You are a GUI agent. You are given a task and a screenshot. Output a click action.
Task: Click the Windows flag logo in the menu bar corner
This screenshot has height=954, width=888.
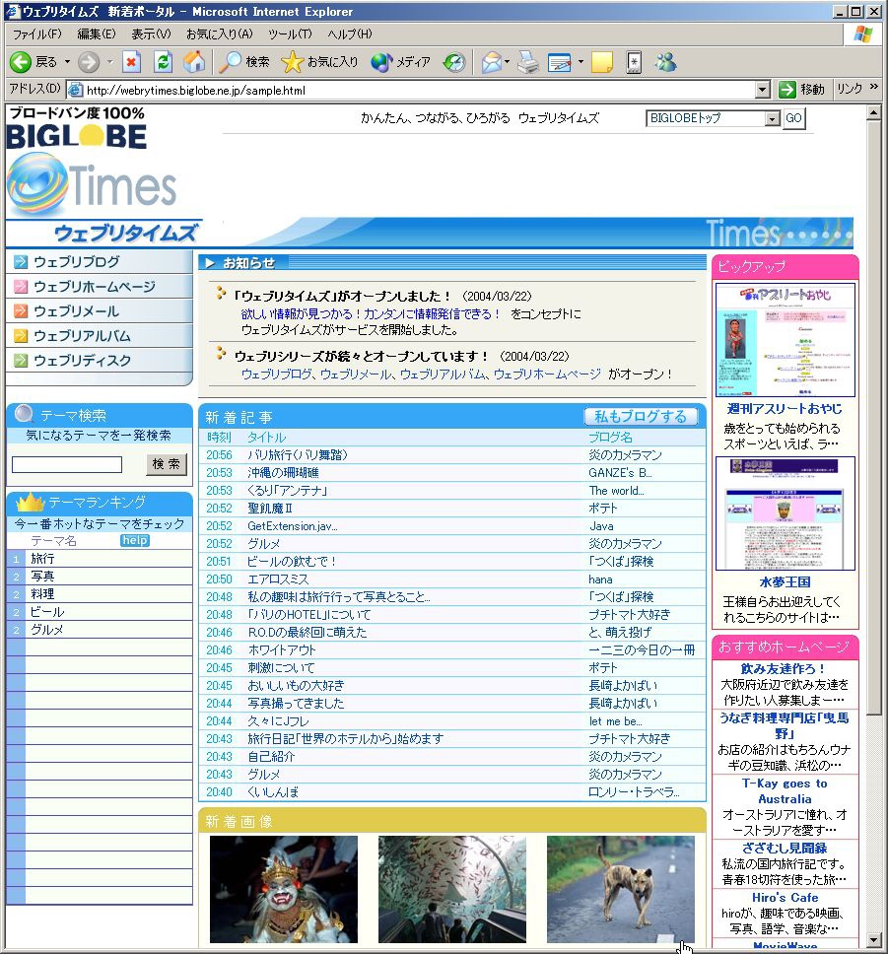(863, 34)
